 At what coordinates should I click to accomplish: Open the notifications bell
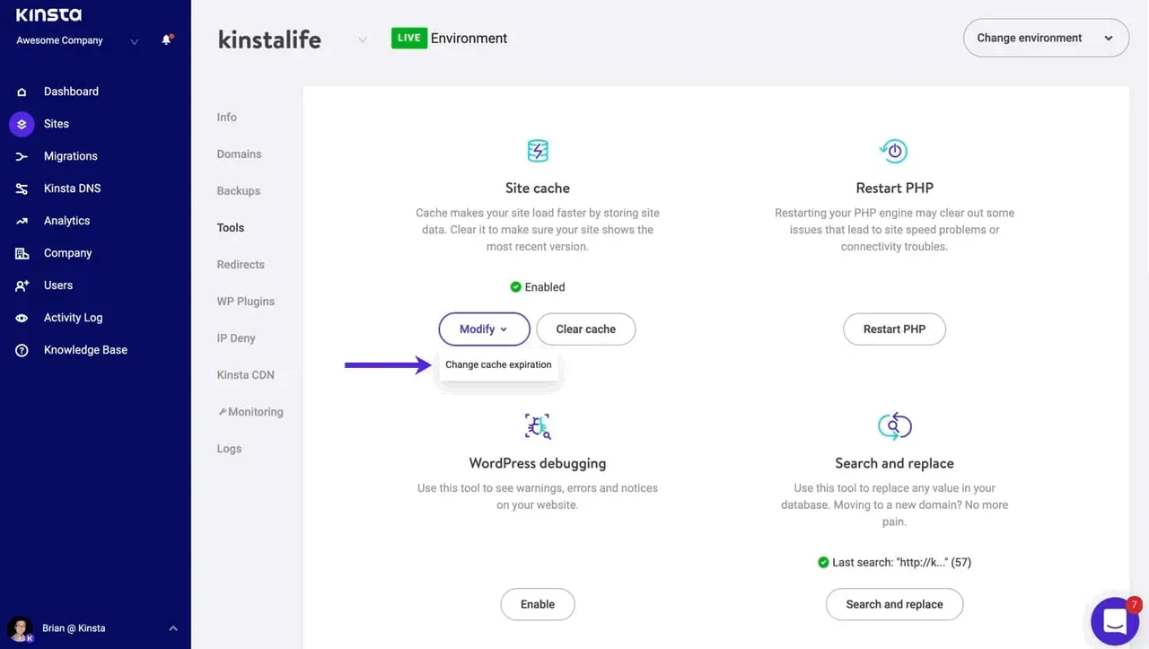click(x=166, y=40)
